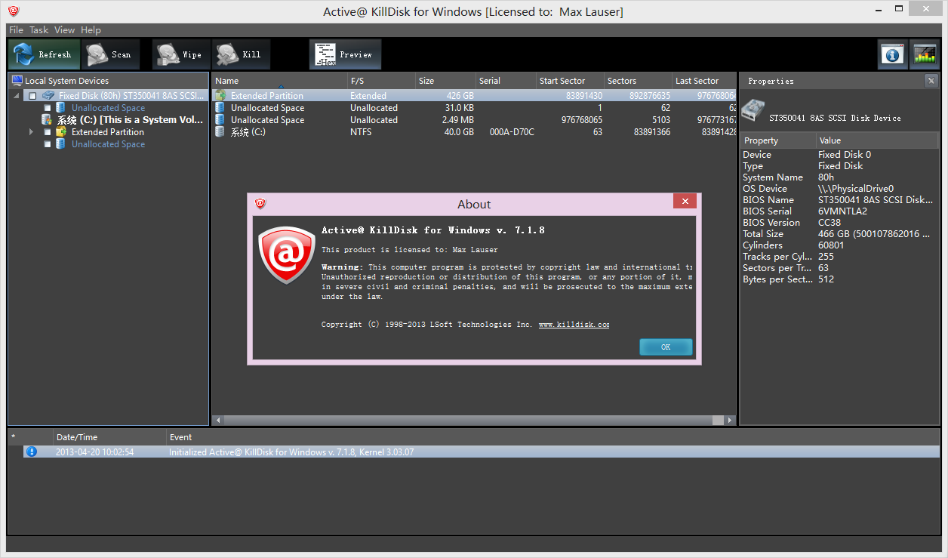Click the Value column header in Properties
This screenshot has height=558, width=948.
(877, 140)
